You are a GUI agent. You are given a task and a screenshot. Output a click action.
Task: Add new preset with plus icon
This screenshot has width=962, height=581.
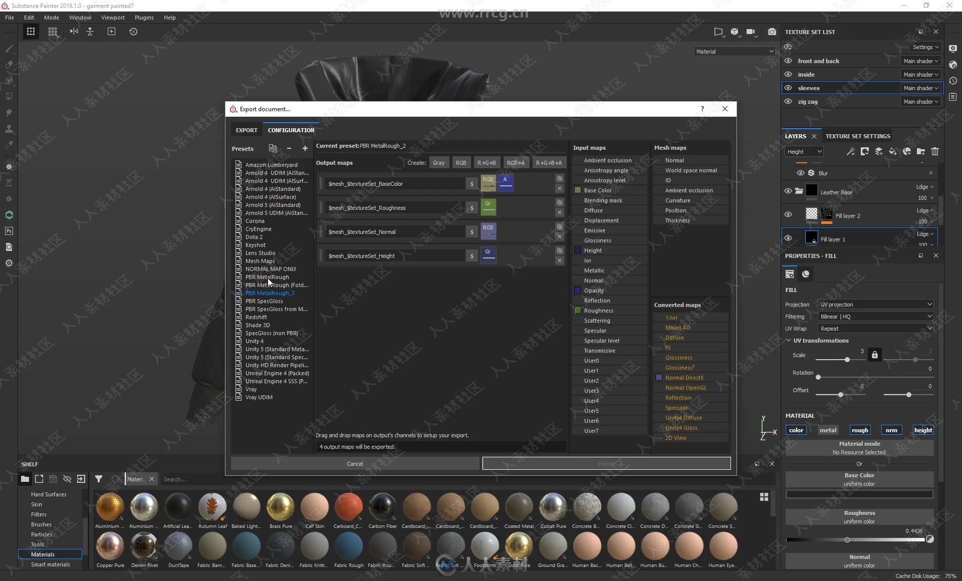pyautogui.click(x=305, y=148)
